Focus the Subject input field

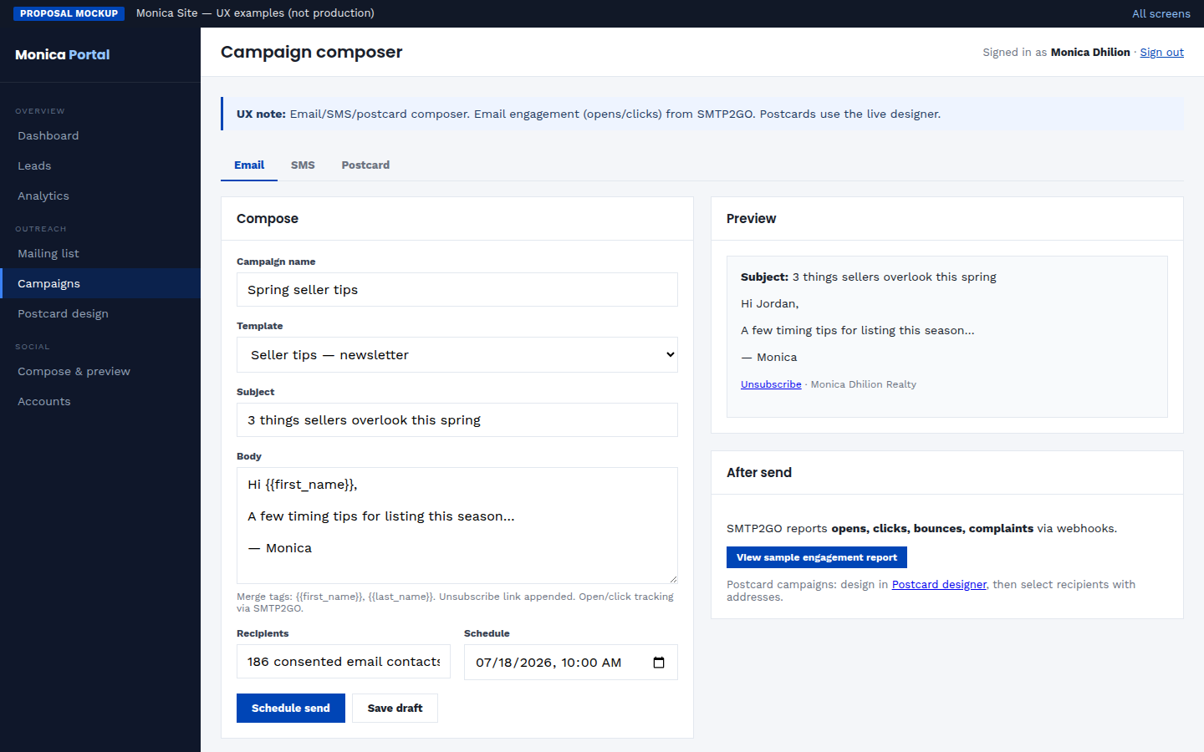tap(457, 420)
